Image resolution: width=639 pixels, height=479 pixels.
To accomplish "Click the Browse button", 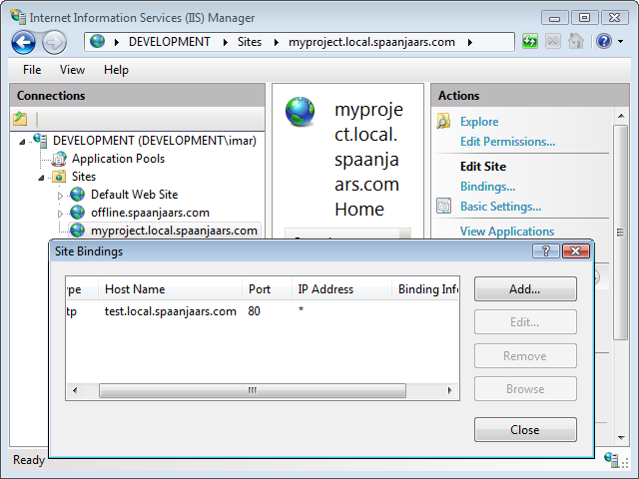I will click(x=525, y=389).
